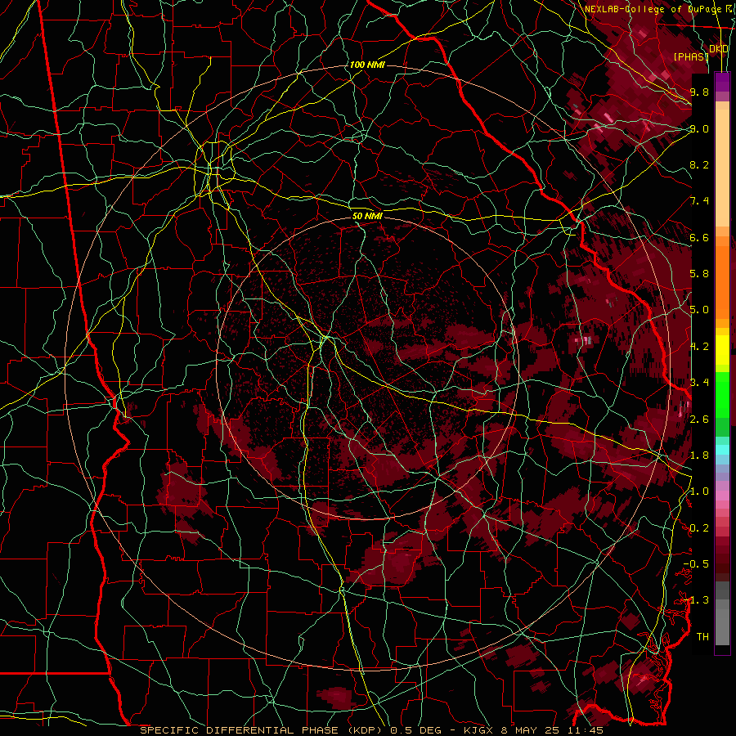Click the 0.2 value on color scale
The image size is (736, 736).
[x=699, y=528]
